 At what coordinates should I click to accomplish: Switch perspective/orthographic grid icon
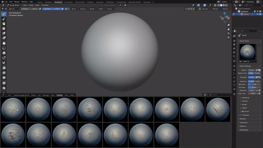(229, 37)
